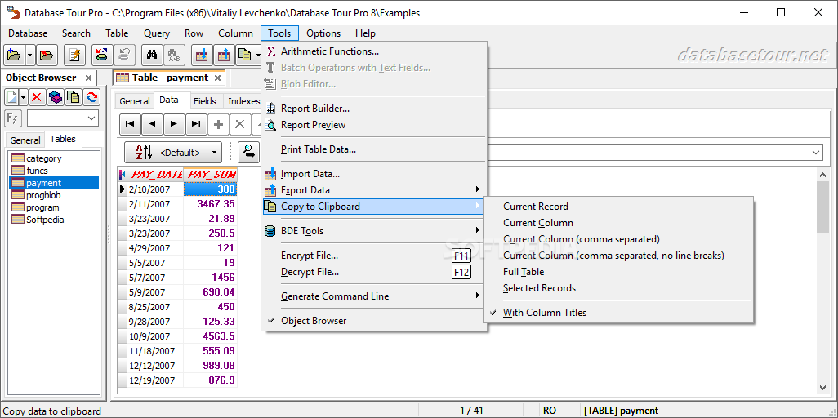Click the red X delete object icon
838x418 pixels.
pos(37,97)
